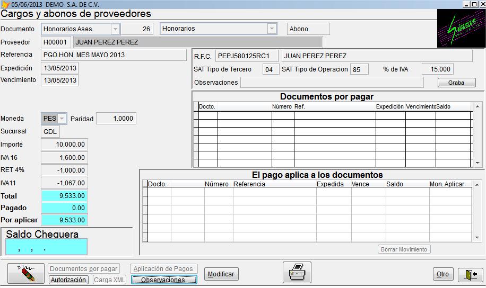
Task: Click Docto. header in Documentos por pagar
Action: coord(207,106)
